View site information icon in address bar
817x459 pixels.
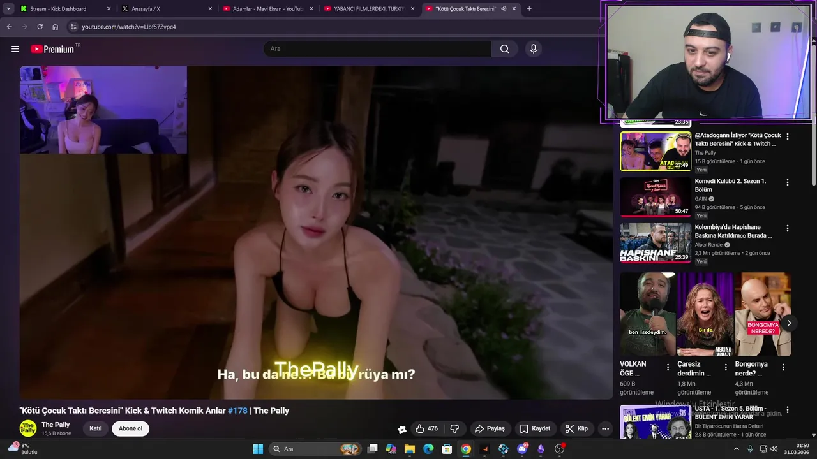[x=73, y=27]
